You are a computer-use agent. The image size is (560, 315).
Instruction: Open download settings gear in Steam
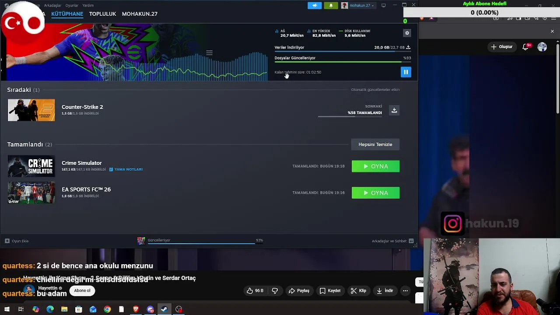(x=407, y=33)
